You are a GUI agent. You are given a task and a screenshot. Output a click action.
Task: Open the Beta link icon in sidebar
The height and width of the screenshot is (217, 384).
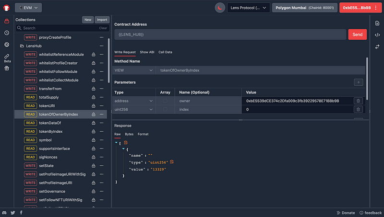pyautogui.click(x=7, y=56)
